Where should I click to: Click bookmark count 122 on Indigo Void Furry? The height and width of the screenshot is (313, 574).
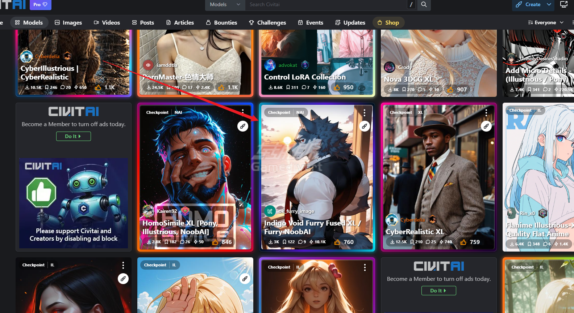[288, 242]
